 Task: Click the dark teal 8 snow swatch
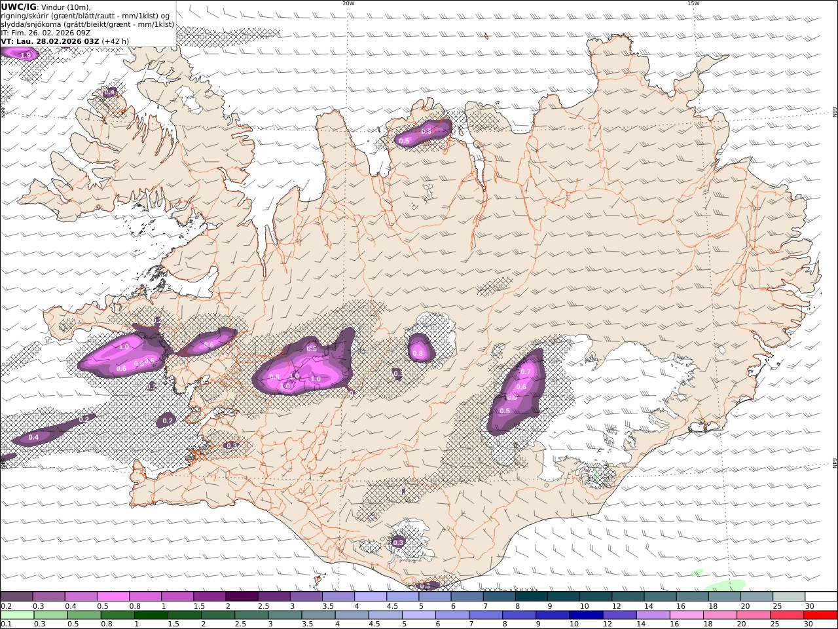point(531,596)
